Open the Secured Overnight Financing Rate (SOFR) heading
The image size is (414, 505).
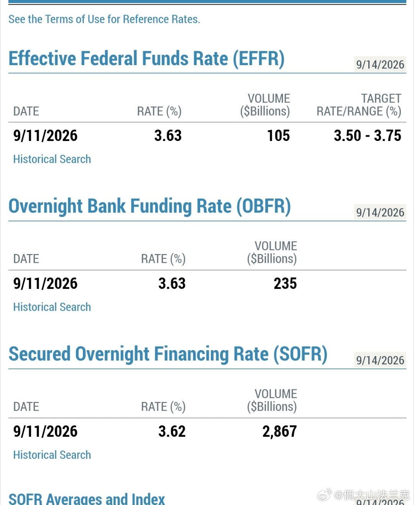point(168,354)
